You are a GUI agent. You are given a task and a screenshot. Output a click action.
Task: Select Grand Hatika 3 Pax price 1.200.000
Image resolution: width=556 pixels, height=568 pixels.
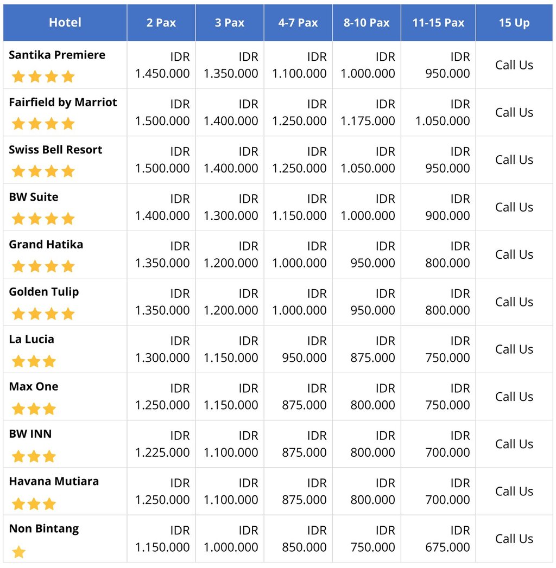(231, 263)
